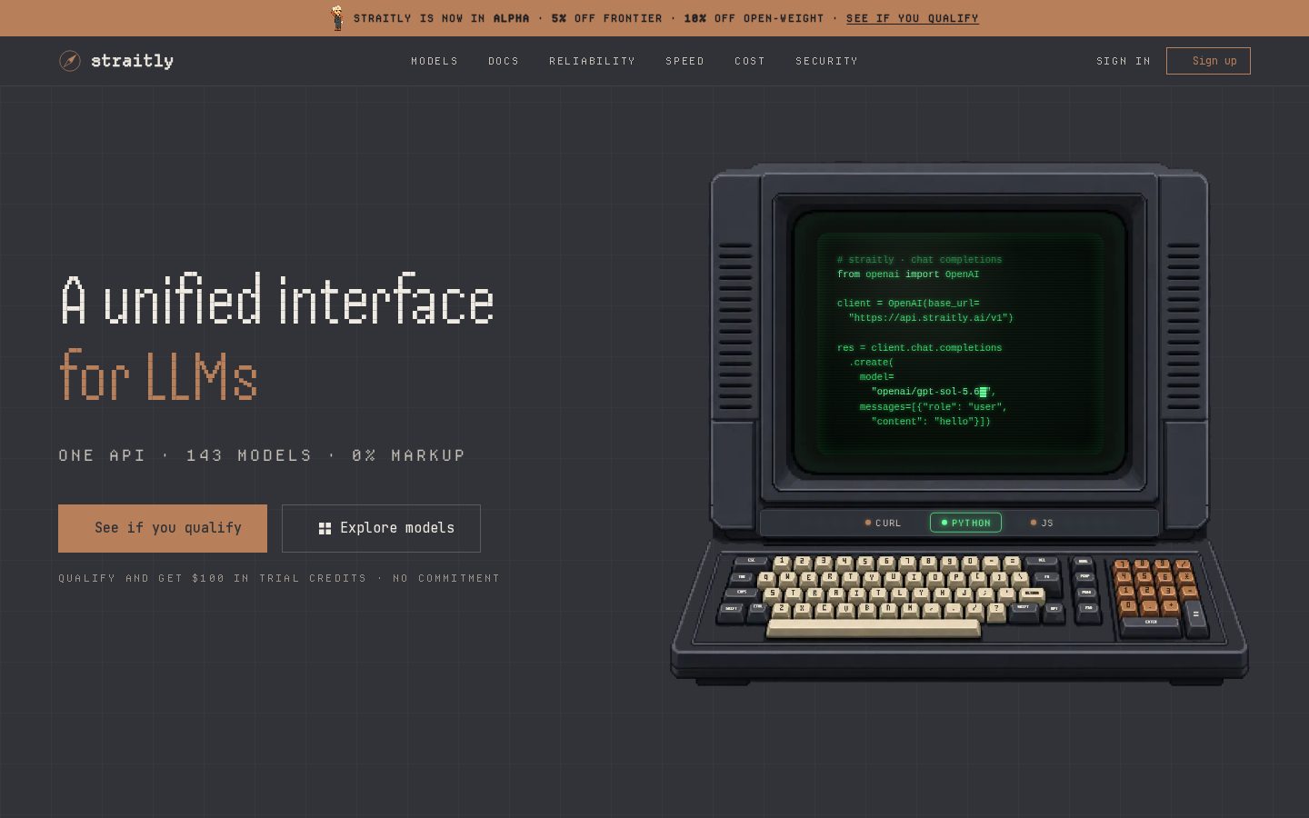The width and height of the screenshot is (1309, 818).
Task: Click the Sign in link
Action: tap(1124, 61)
